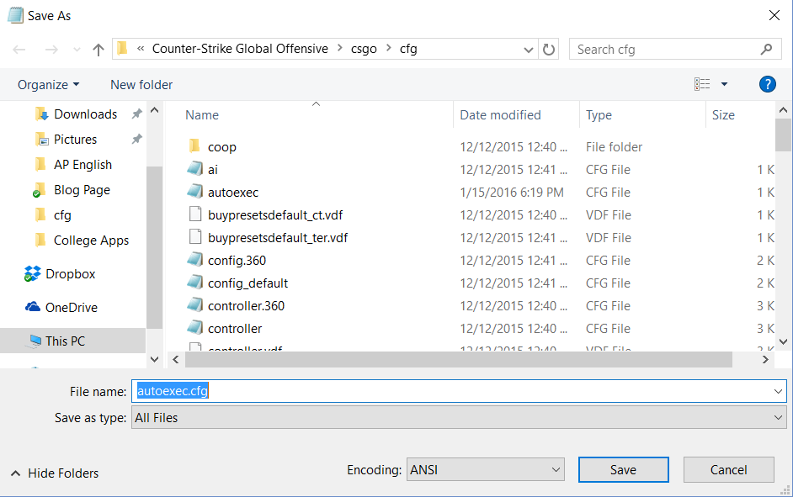Go back with the back arrow
Screen dimensions: 793x497
click(19, 50)
